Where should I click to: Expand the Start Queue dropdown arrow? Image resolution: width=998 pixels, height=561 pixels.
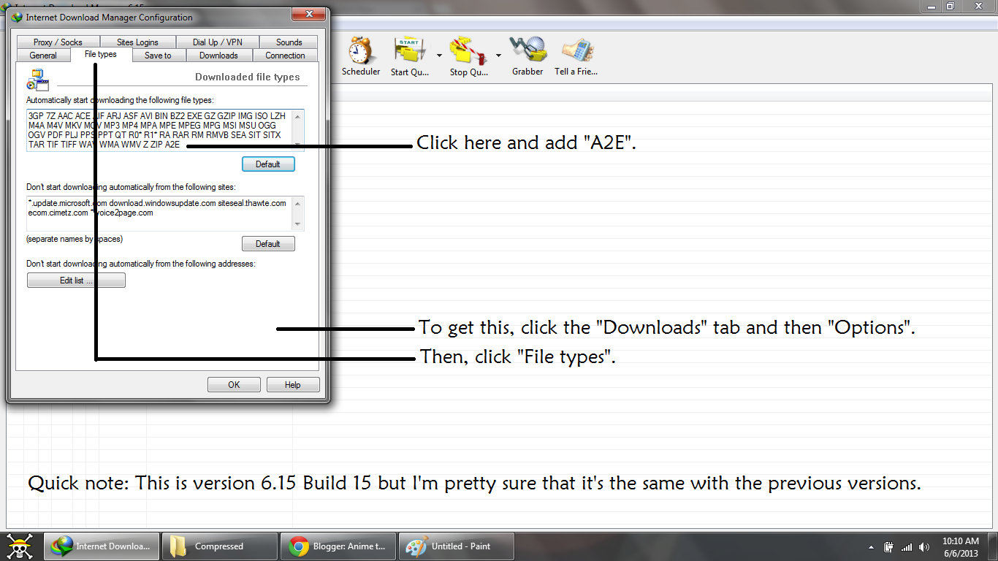439,56
